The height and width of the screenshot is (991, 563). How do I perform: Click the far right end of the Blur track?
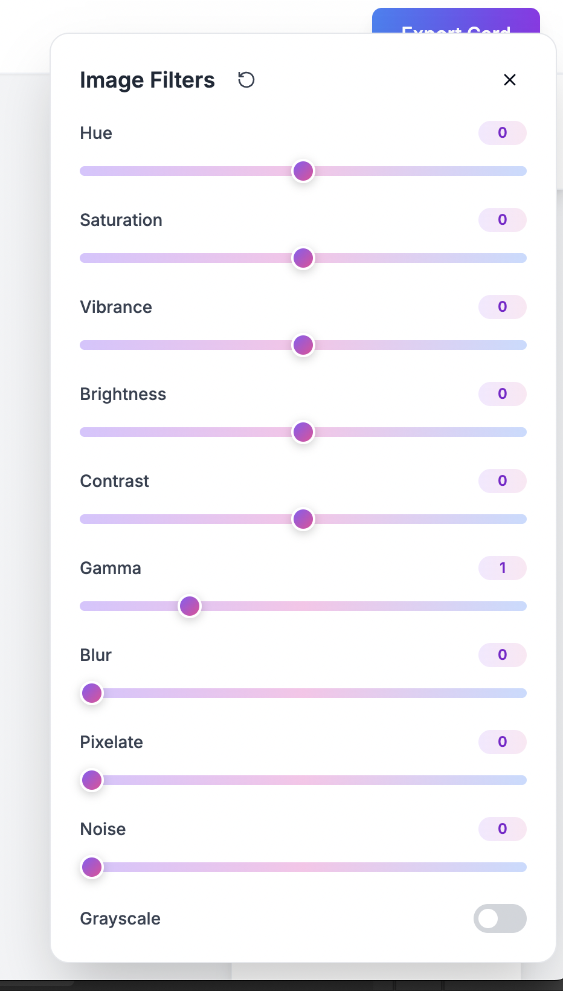pyautogui.click(x=523, y=693)
